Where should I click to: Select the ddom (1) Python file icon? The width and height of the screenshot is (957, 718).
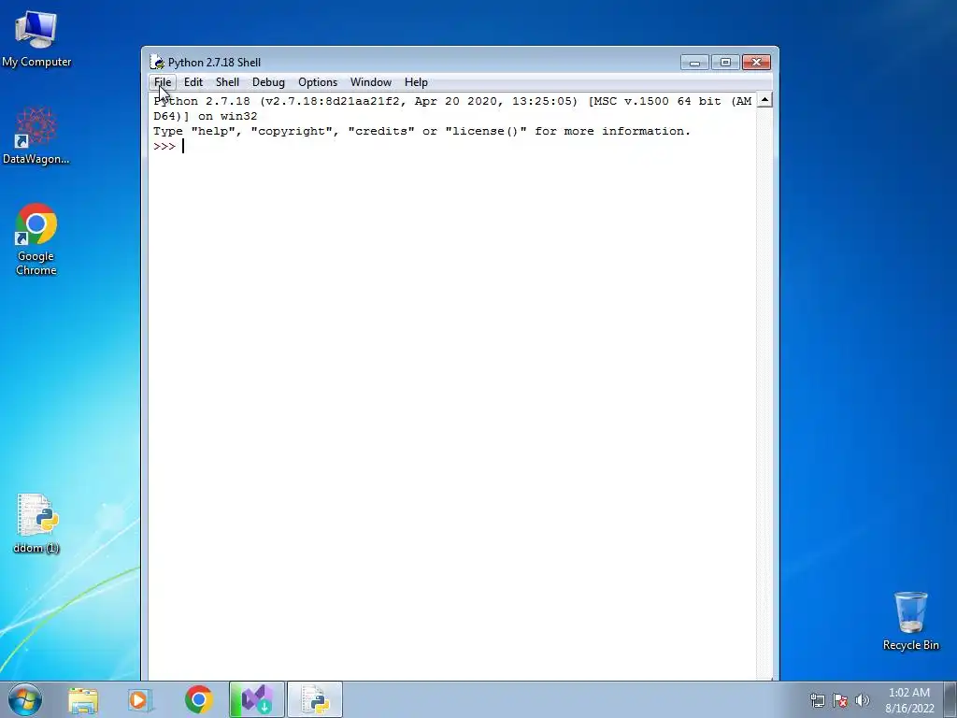click(36, 524)
